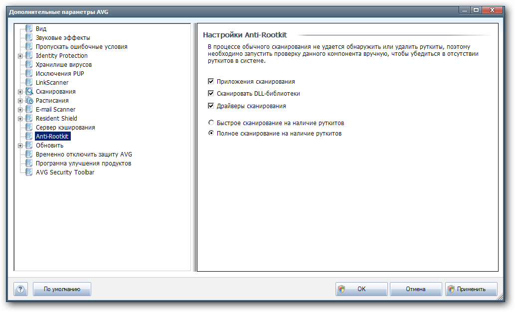The width and height of the screenshot is (515, 312).
Task: Open the Вид settings page
Action: pos(41,29)
